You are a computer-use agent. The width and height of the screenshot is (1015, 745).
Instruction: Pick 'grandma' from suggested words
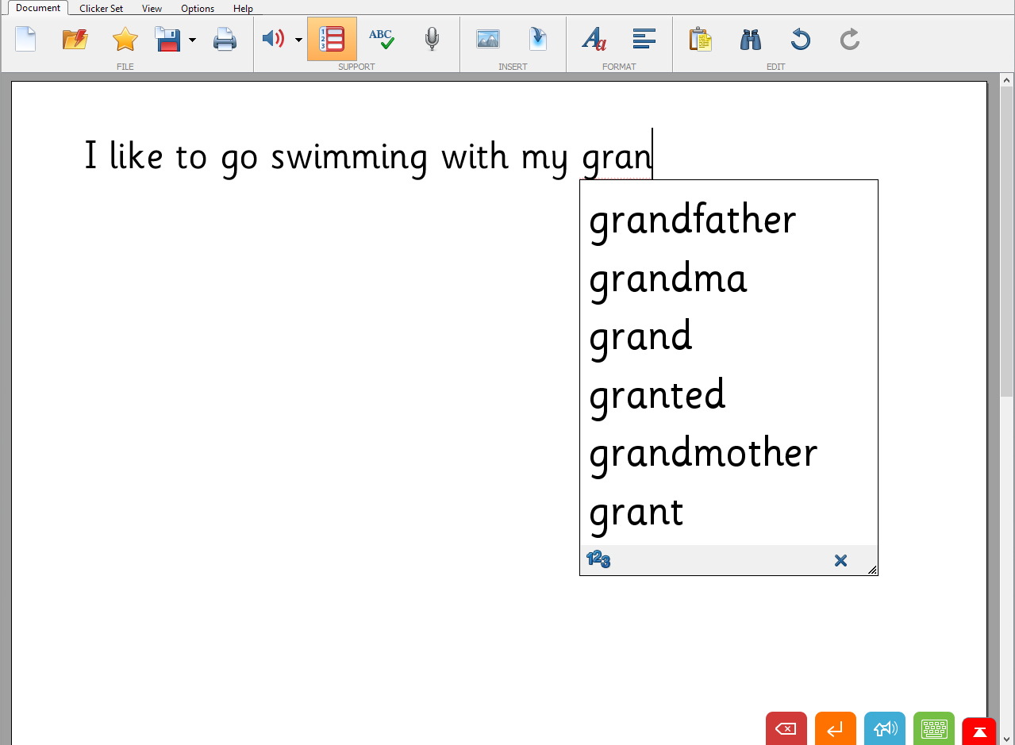point(667,279)
